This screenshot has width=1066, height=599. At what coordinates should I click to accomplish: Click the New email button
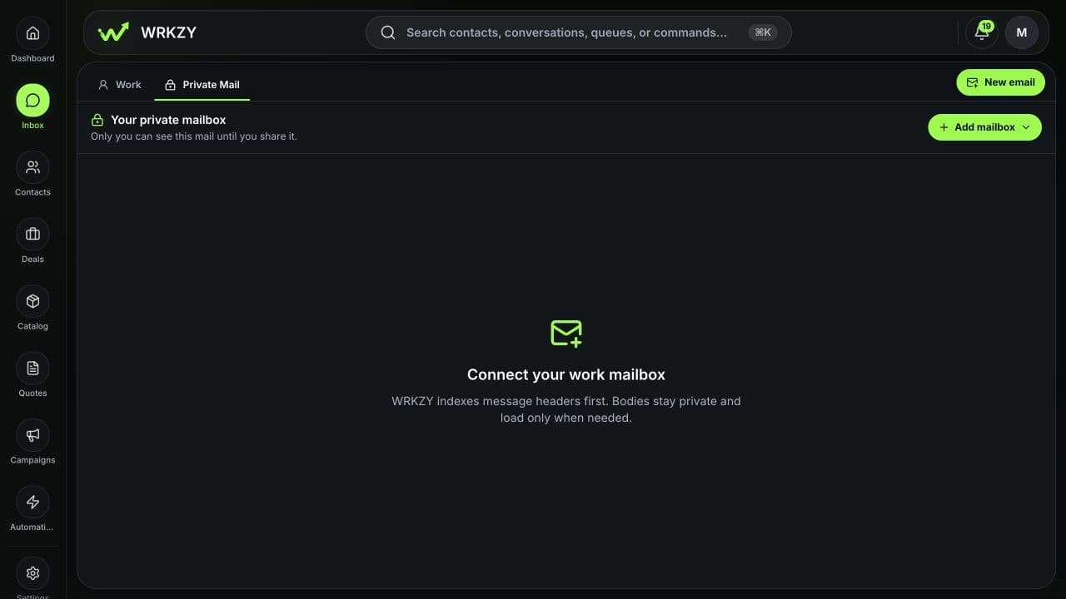pyautogui.click(x=1000, y=82)
